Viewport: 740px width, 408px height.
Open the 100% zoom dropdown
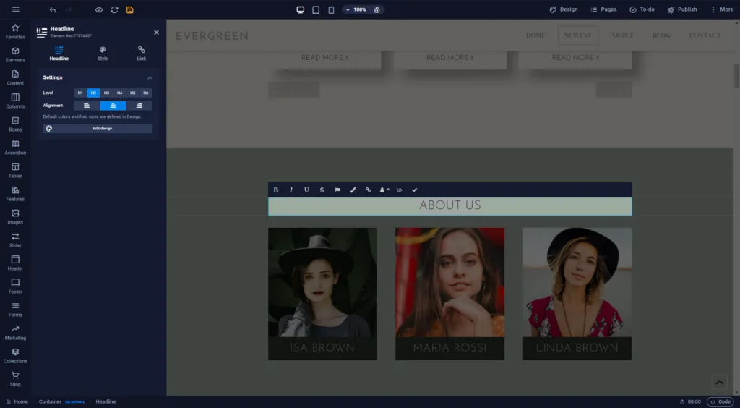point(356,9)
